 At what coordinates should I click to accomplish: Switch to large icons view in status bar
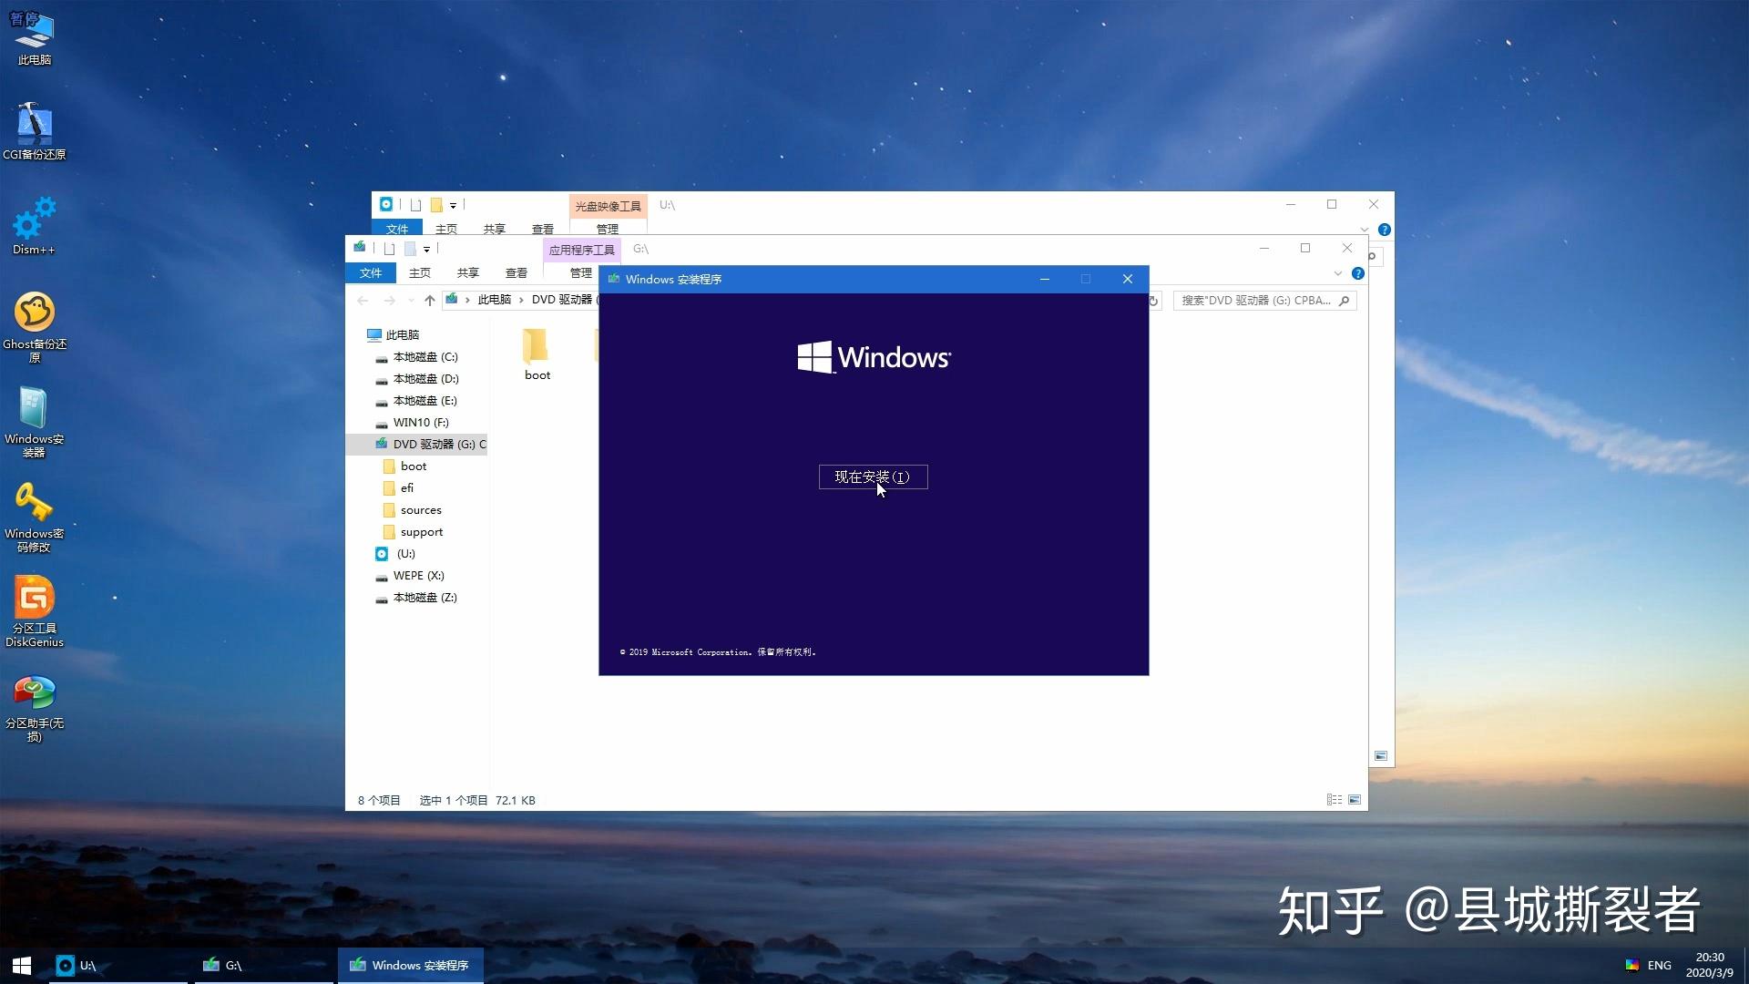pyautogui.click(x=1355, y=799)
